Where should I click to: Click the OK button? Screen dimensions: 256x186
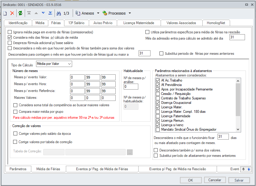coord(190,180)
